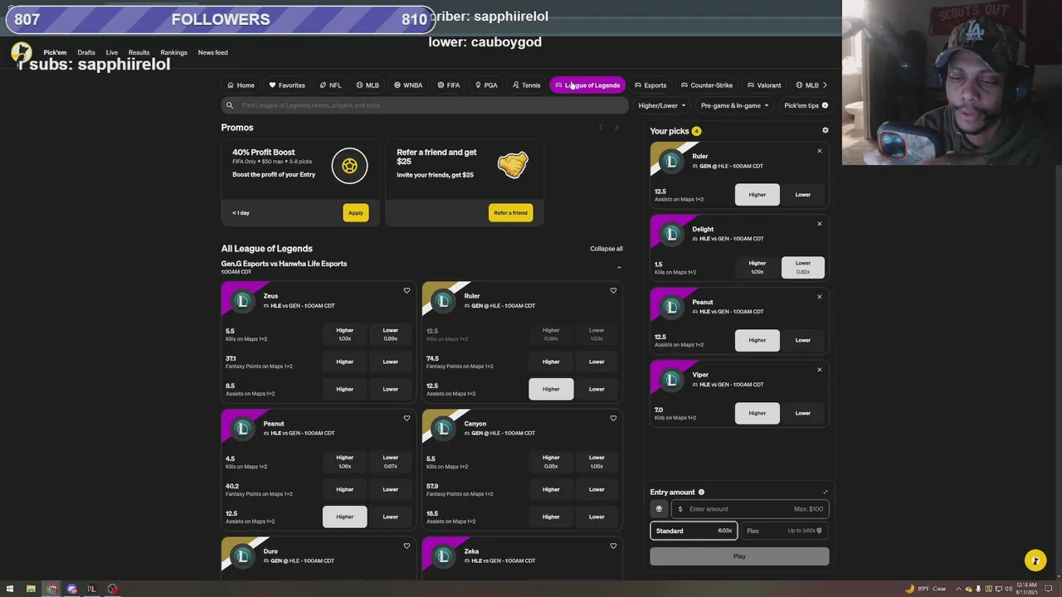The image size is (1062, 597).
Task: Remove Delight from Your picks
Action: point(819,224)
